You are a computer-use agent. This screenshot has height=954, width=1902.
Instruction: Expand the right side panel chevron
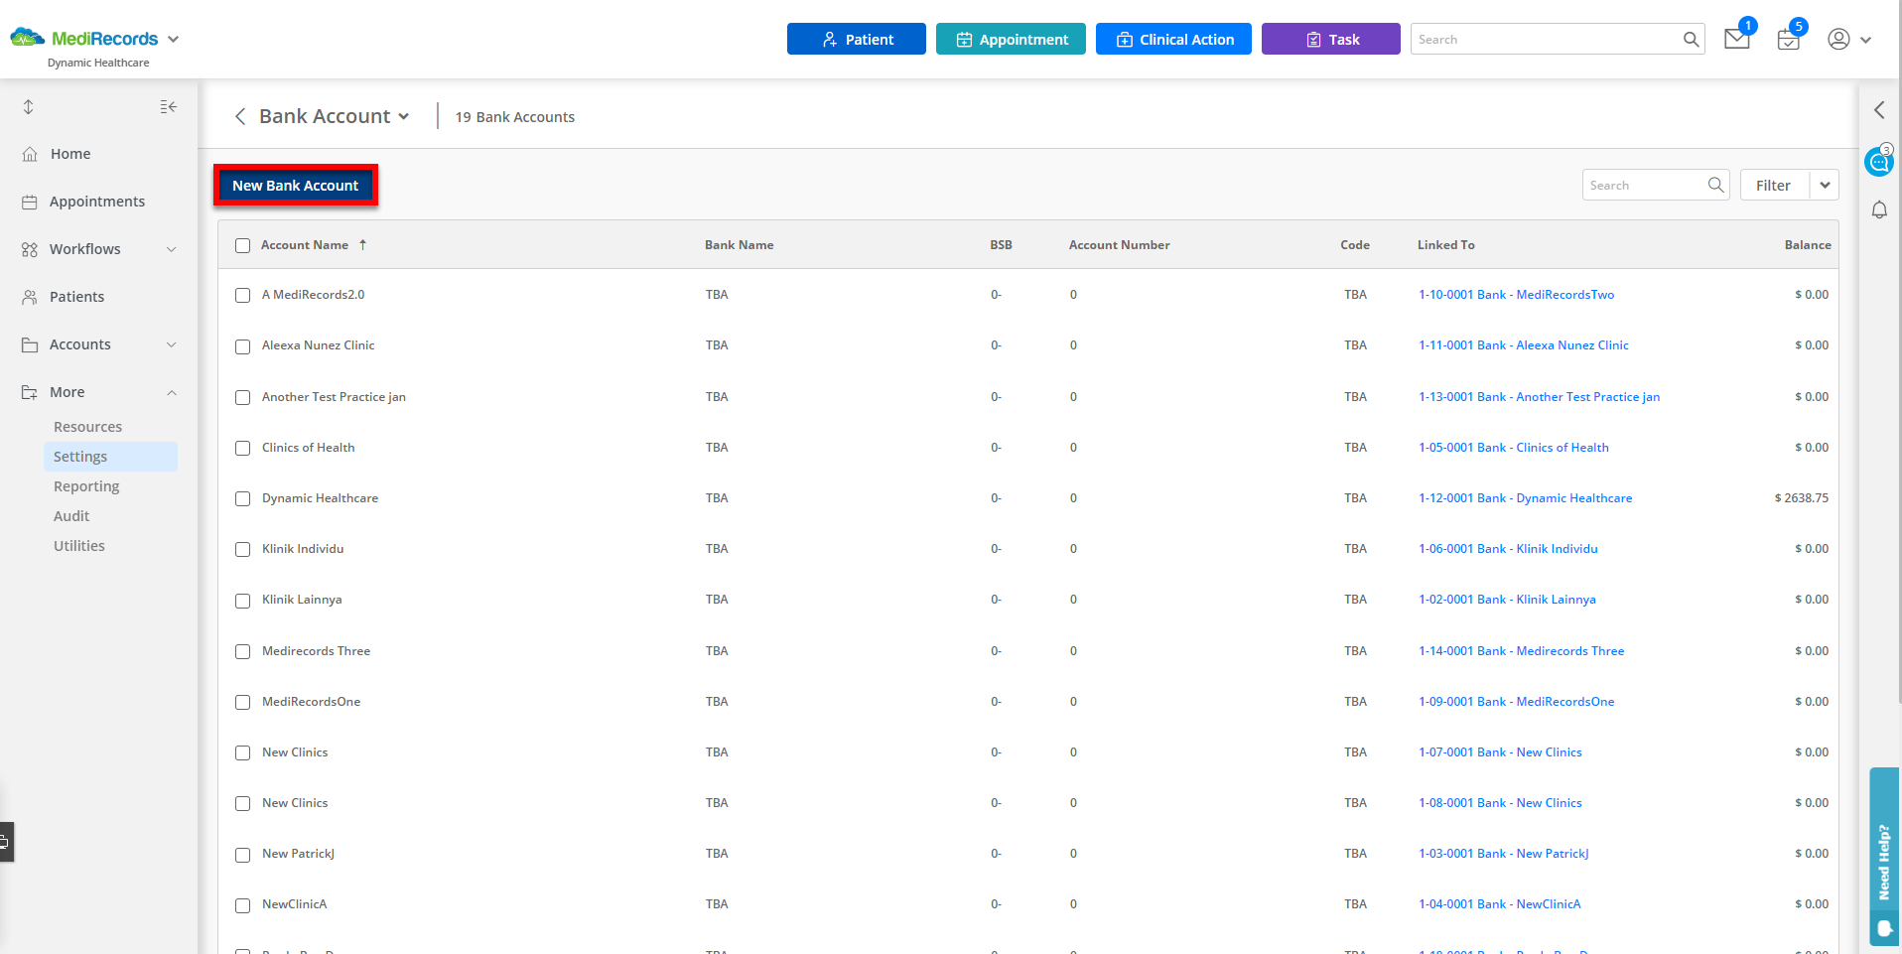coord(1879,110)
